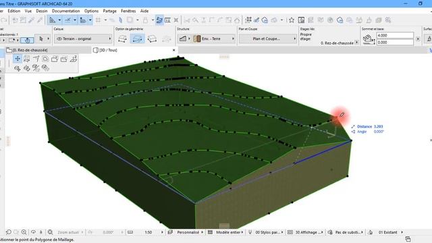Click the floor plan window icon
The width and height of the screenshot is (432, 243).
point(301,20)
